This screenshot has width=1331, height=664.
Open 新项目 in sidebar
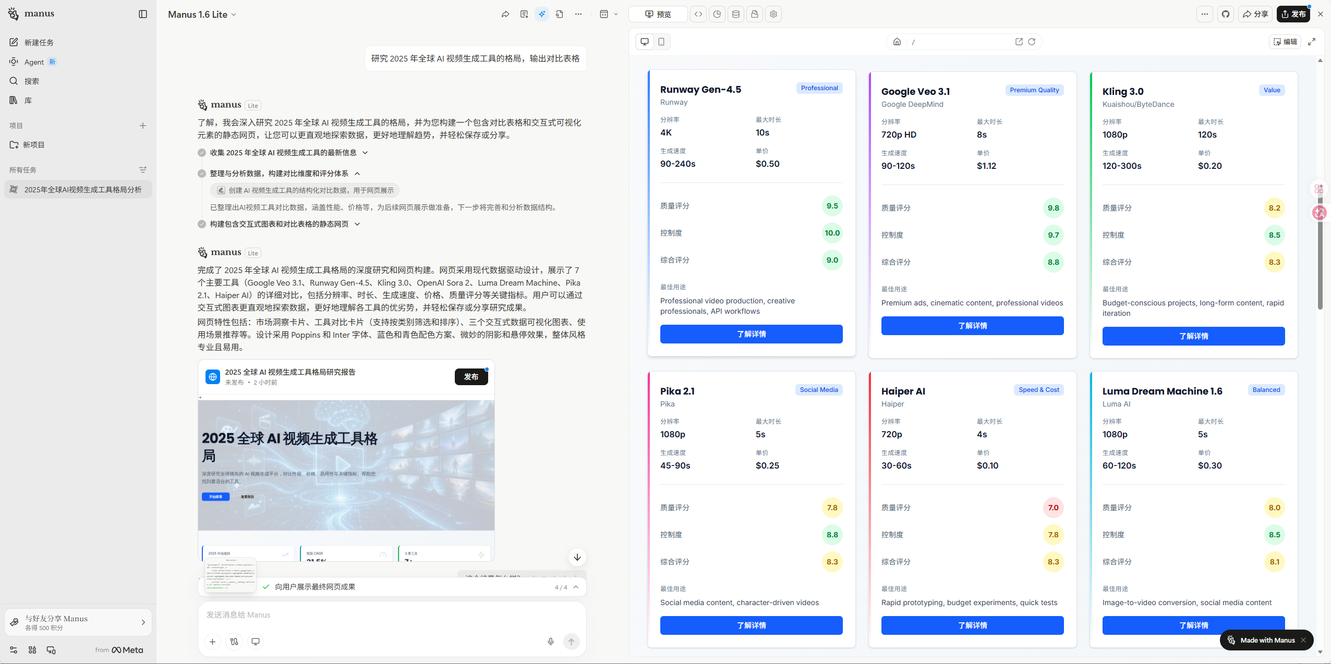78,144
